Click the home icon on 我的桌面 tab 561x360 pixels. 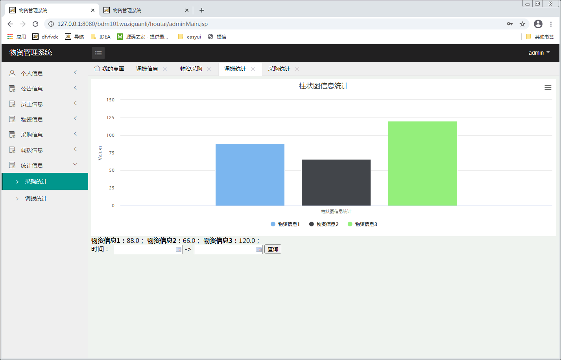pos(97,68)
